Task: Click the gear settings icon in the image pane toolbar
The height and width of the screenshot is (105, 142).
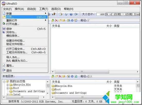Action: coord(72,20)
